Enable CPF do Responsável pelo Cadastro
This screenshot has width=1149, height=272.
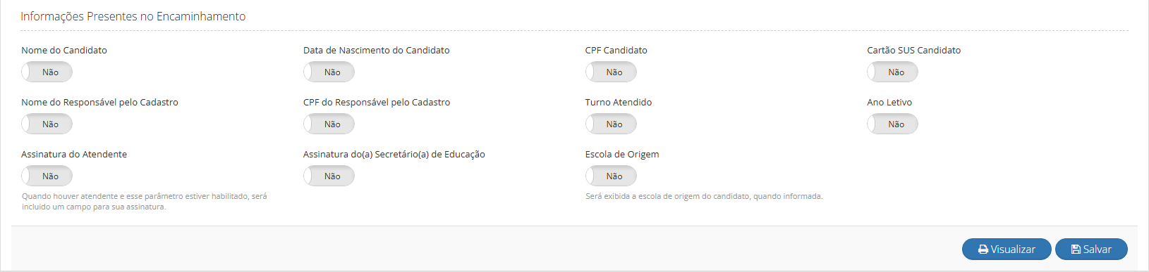point(329,124)
